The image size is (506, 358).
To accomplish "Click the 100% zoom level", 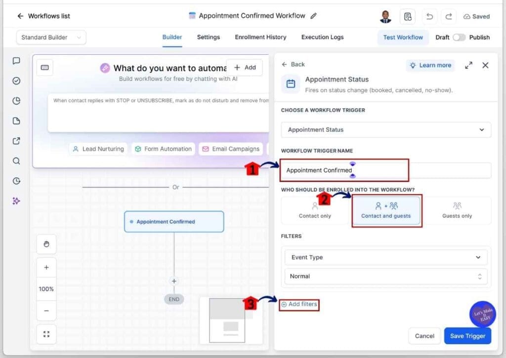I will [x=46, y=289].
